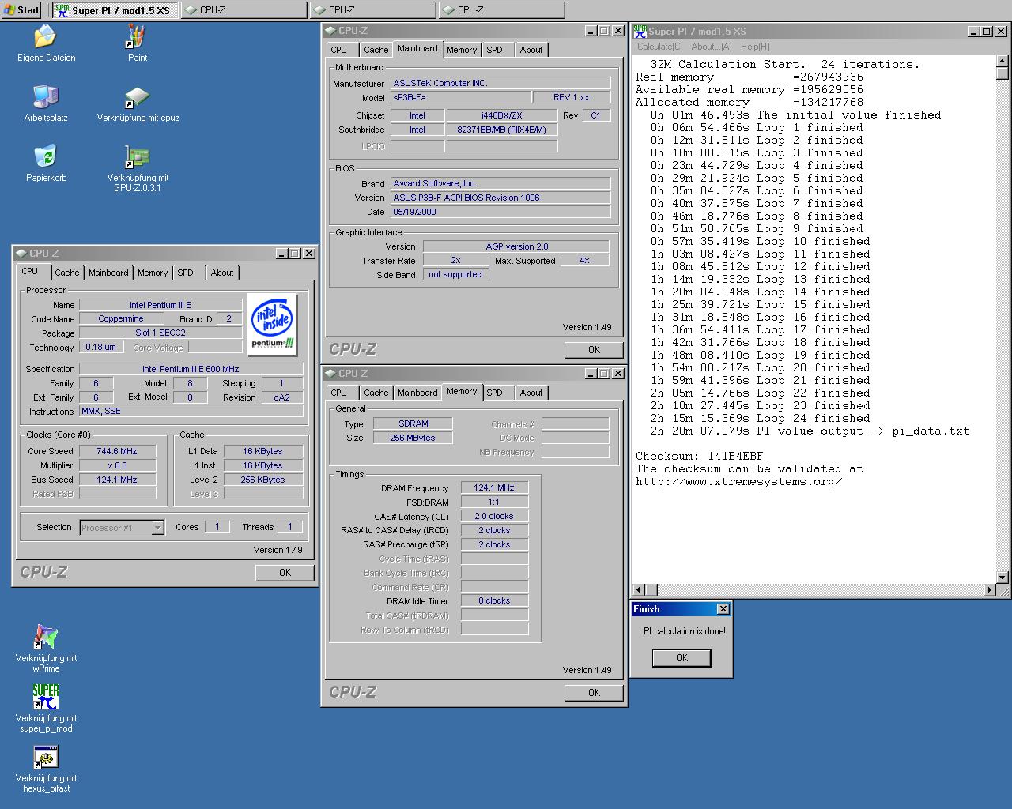Click the CPU-Z Memory window title icon

tap(330, 374)
